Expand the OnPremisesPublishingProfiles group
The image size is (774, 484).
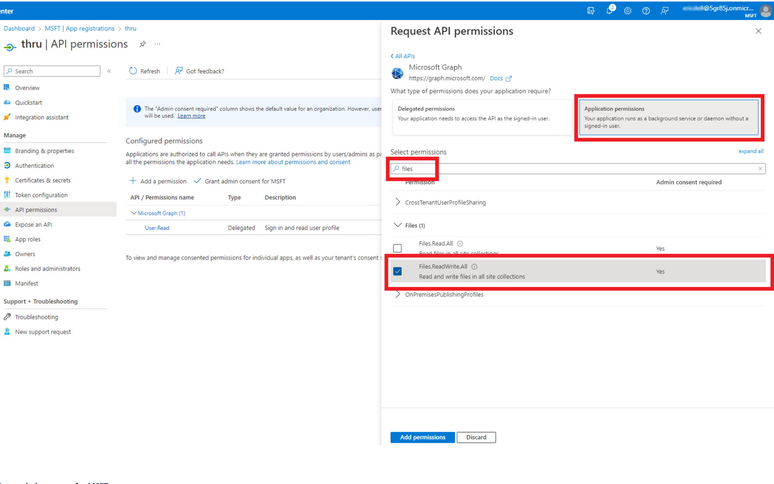398,295
